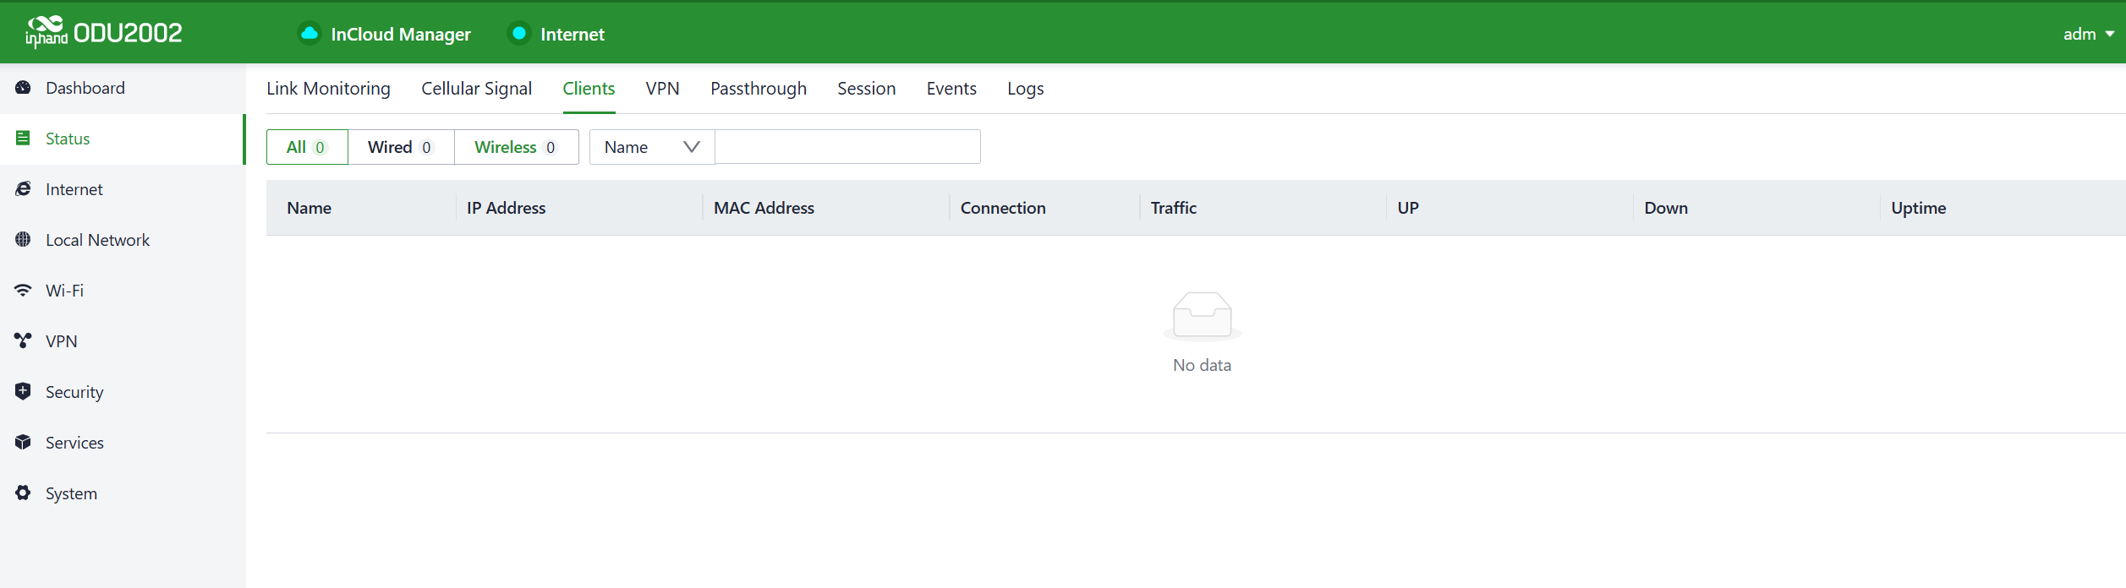This screenshot has height=588, width=2126.
Task: Click the Security shield icon in sidebar
Action: click(23, 392)
